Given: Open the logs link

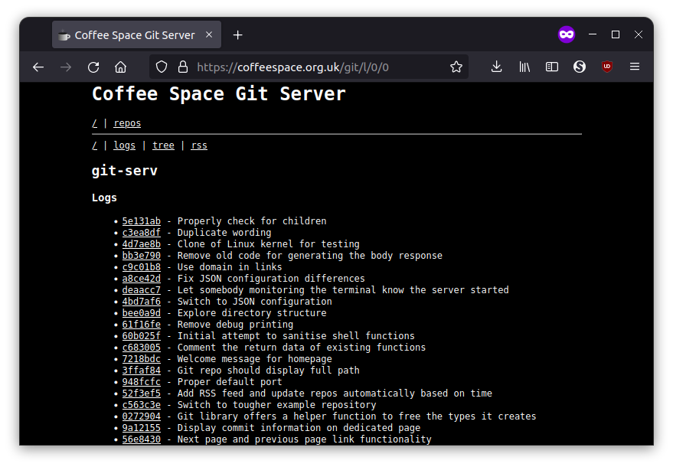Looking at the screenshot, I should point(125,145).
